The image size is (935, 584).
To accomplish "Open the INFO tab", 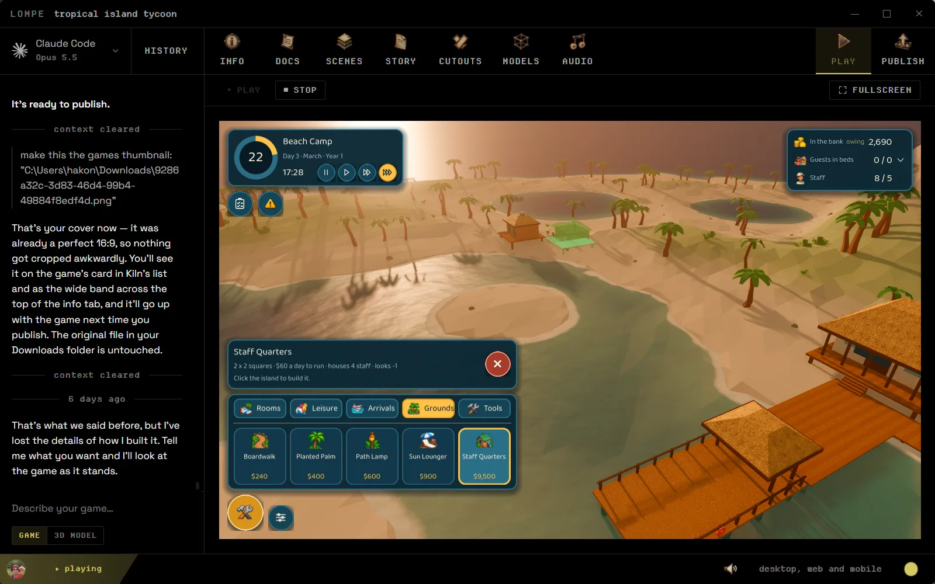I will 232,51.
